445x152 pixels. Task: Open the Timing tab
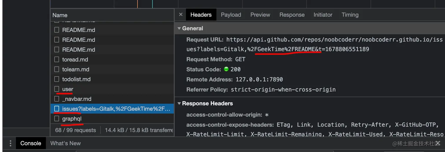click(x=350, y=15)
